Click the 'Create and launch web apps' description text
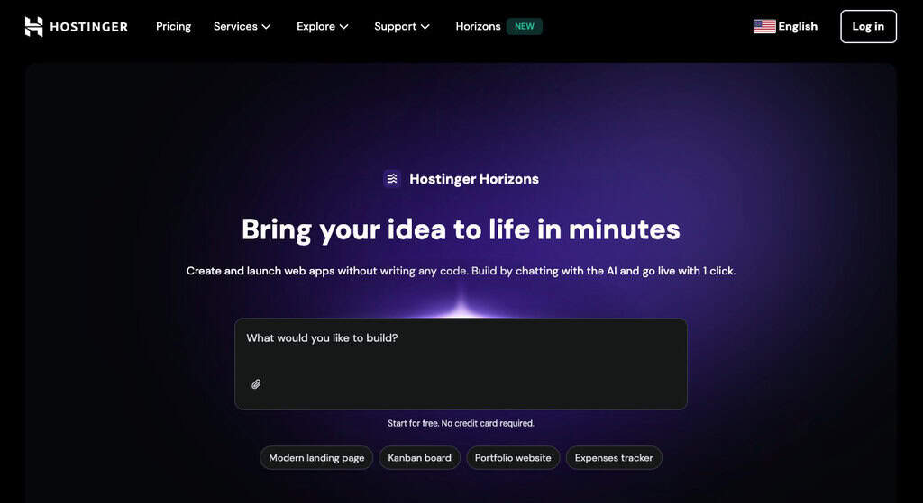This screenshot has height=503, width=923. click(461, 271)
